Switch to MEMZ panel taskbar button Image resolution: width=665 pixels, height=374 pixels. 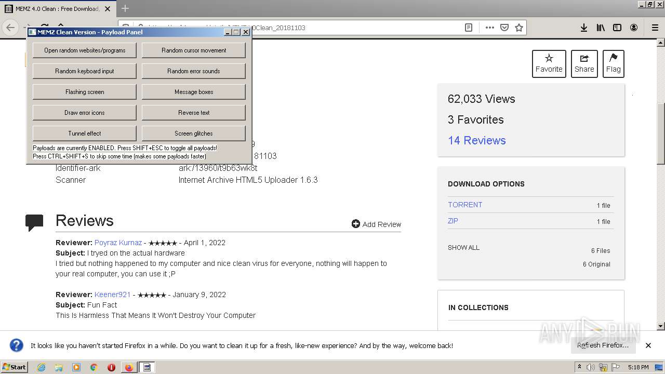click(x=147, y=367)
